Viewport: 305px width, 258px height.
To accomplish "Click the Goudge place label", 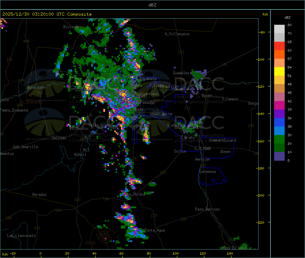I will click(x=148, y=102).
